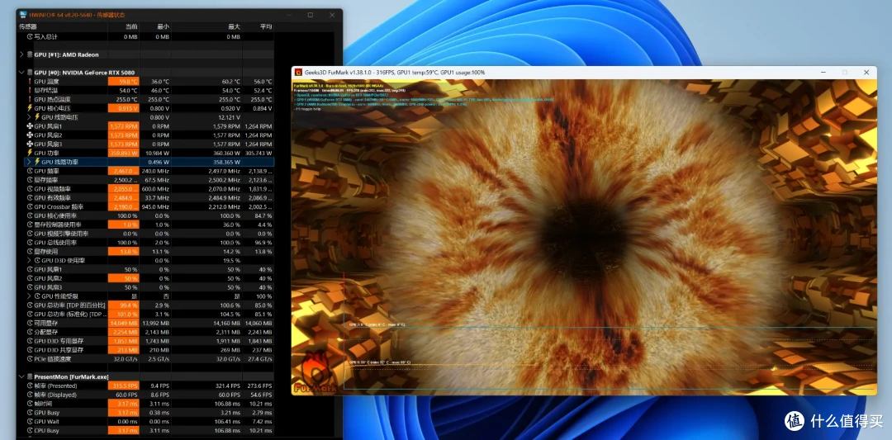This screenshot has width=892, height=440.
Task: Click the 当前 column header
Action: click(130, 26)
